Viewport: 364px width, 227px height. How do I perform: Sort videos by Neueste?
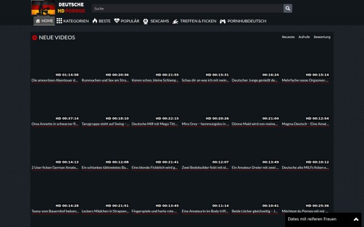pos(288,37)
